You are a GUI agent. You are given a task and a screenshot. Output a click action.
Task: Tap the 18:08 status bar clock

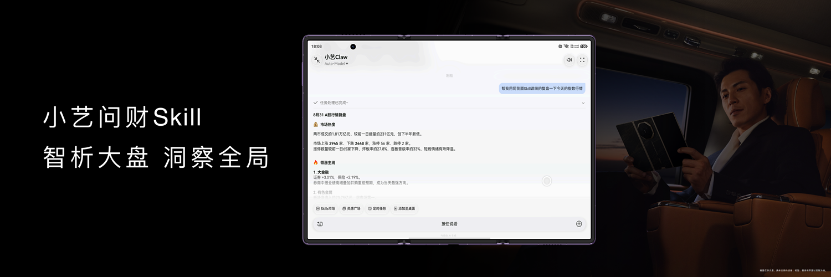coord(316,47)
